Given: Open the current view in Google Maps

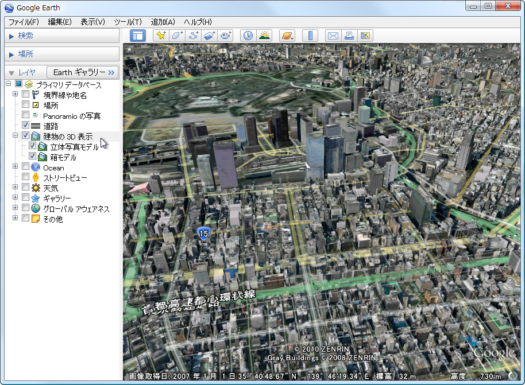Looking at the screenshot, I should 365,35.
